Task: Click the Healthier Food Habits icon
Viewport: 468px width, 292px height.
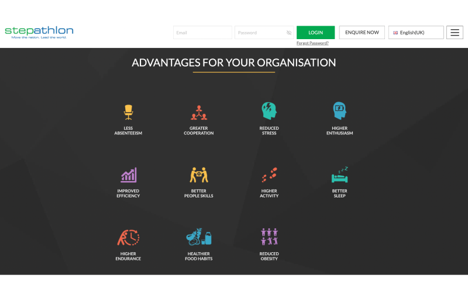Action: coord(199,237)
